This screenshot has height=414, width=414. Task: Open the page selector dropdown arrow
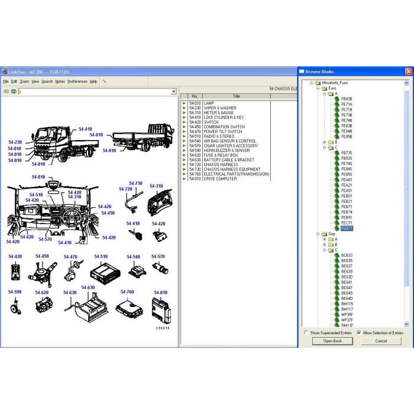[x=173, y=92]
